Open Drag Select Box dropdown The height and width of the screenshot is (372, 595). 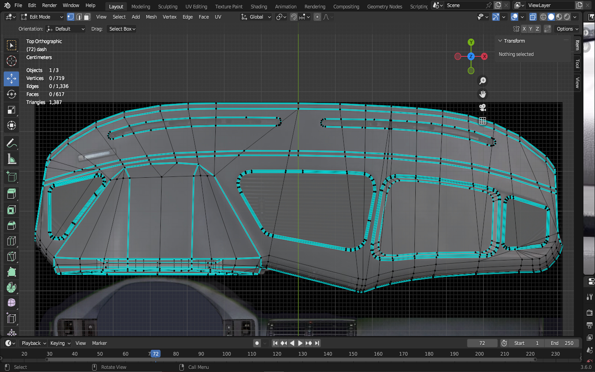(122, 29)
